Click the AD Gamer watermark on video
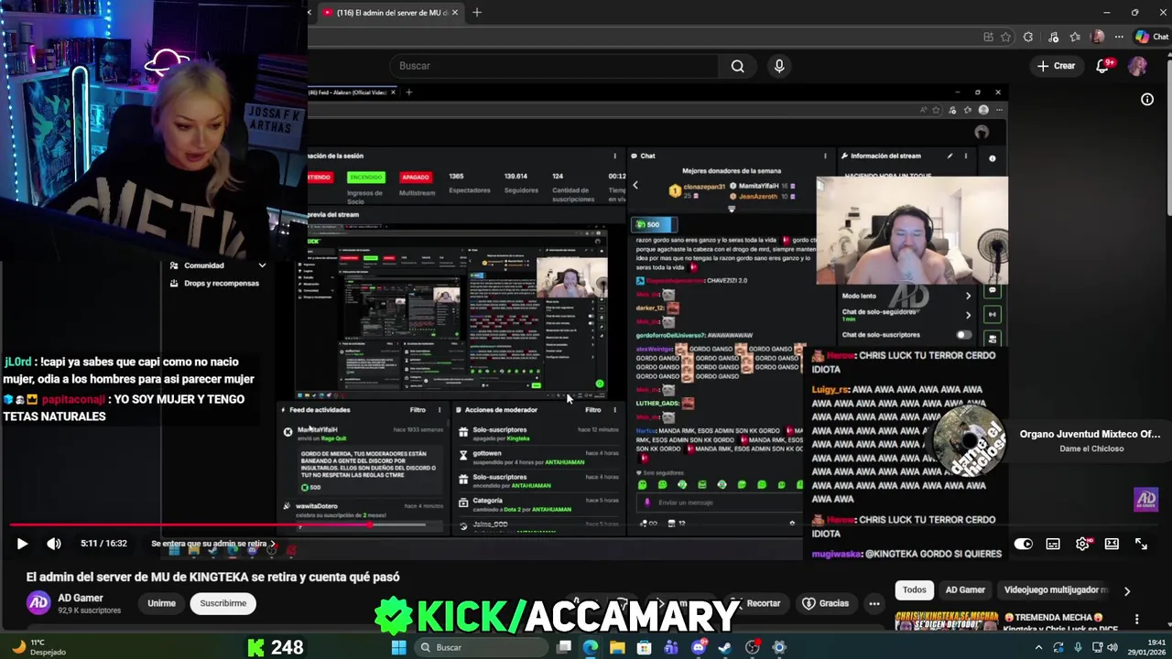Viewport: 1172px width, 659px height. (x=1146, y=500)
